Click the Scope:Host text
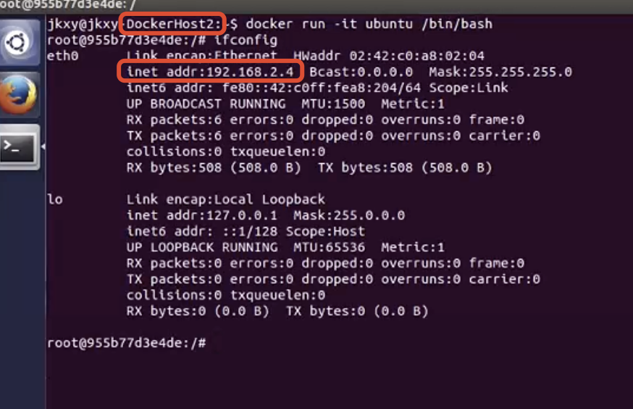Screen dimensions: 633x409 pos(325,231)
